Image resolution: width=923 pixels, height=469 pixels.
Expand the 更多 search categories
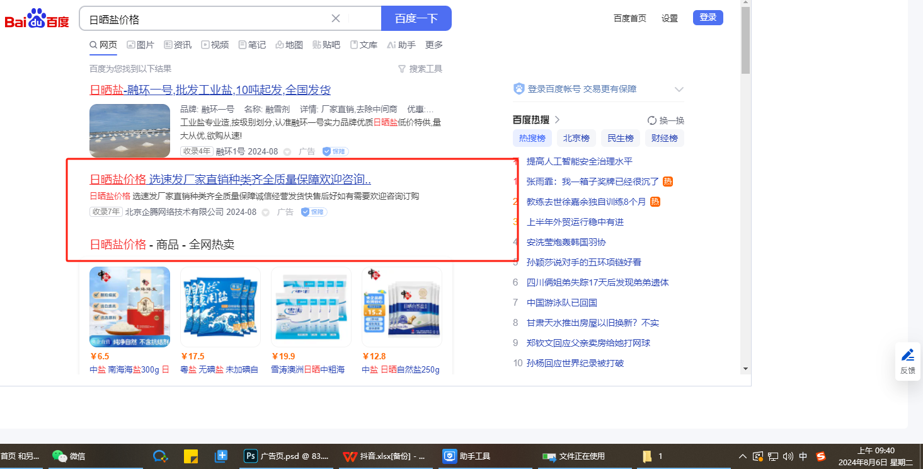[434, 45]
